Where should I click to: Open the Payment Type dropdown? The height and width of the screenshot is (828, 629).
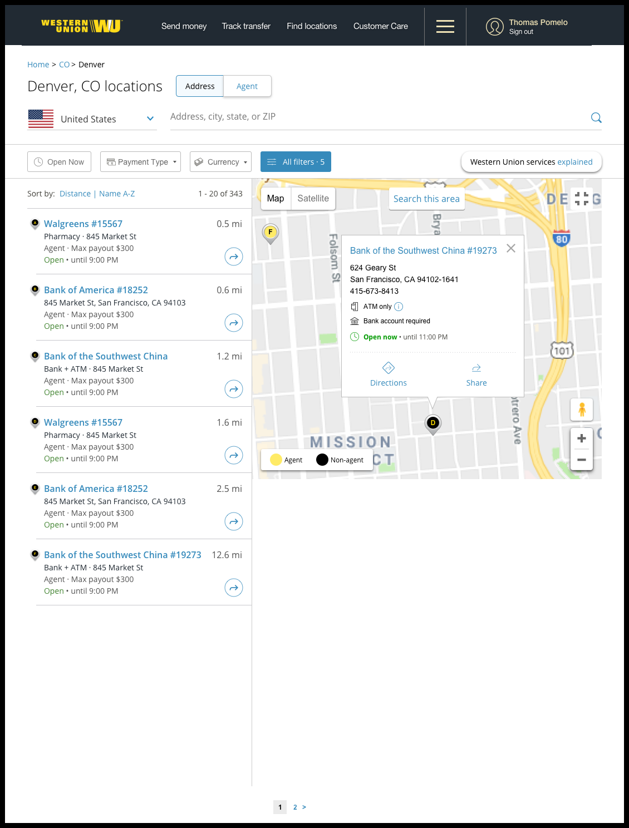pos(140,162)
